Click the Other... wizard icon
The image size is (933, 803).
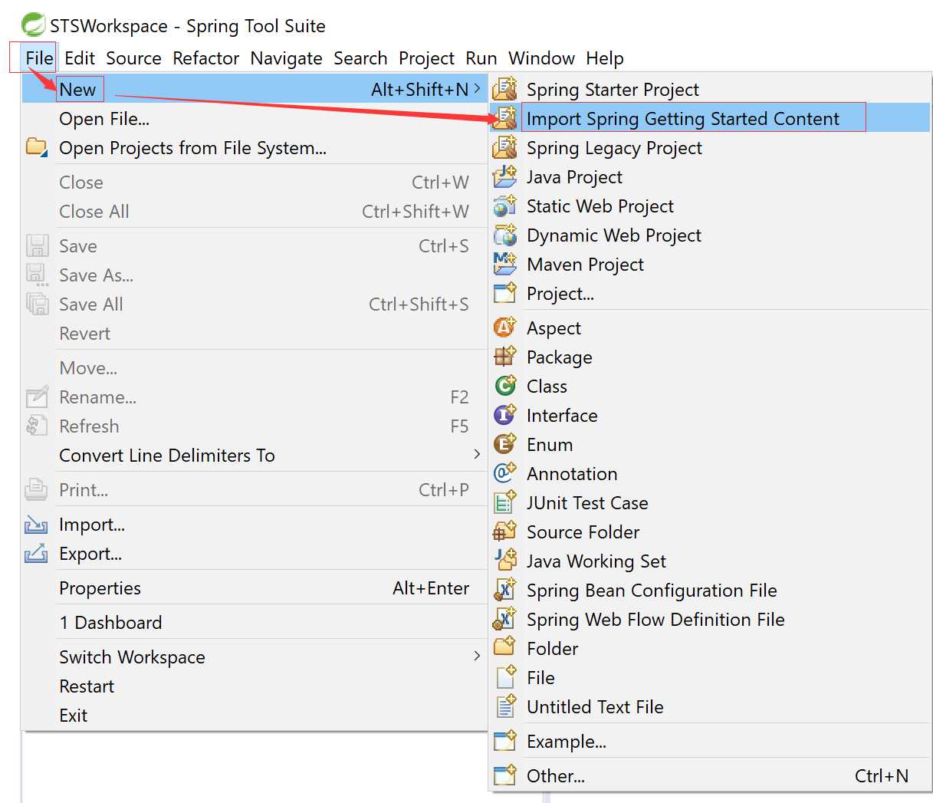click(504, 775)
